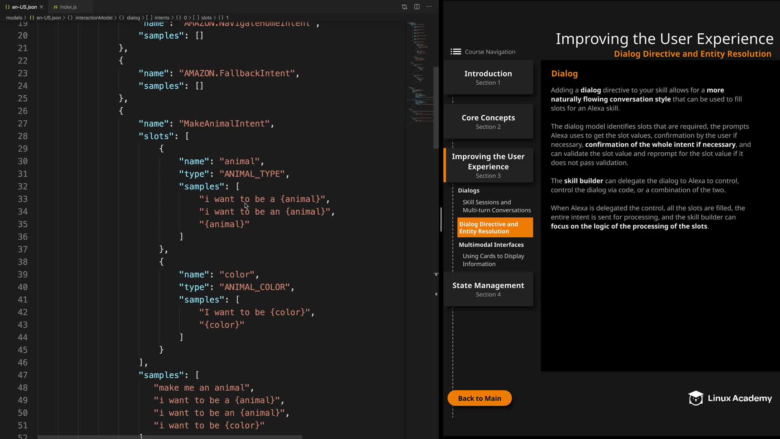The image size is (780, 439).
Task: Click the code minimap overview
Action: tap(419, 73)
